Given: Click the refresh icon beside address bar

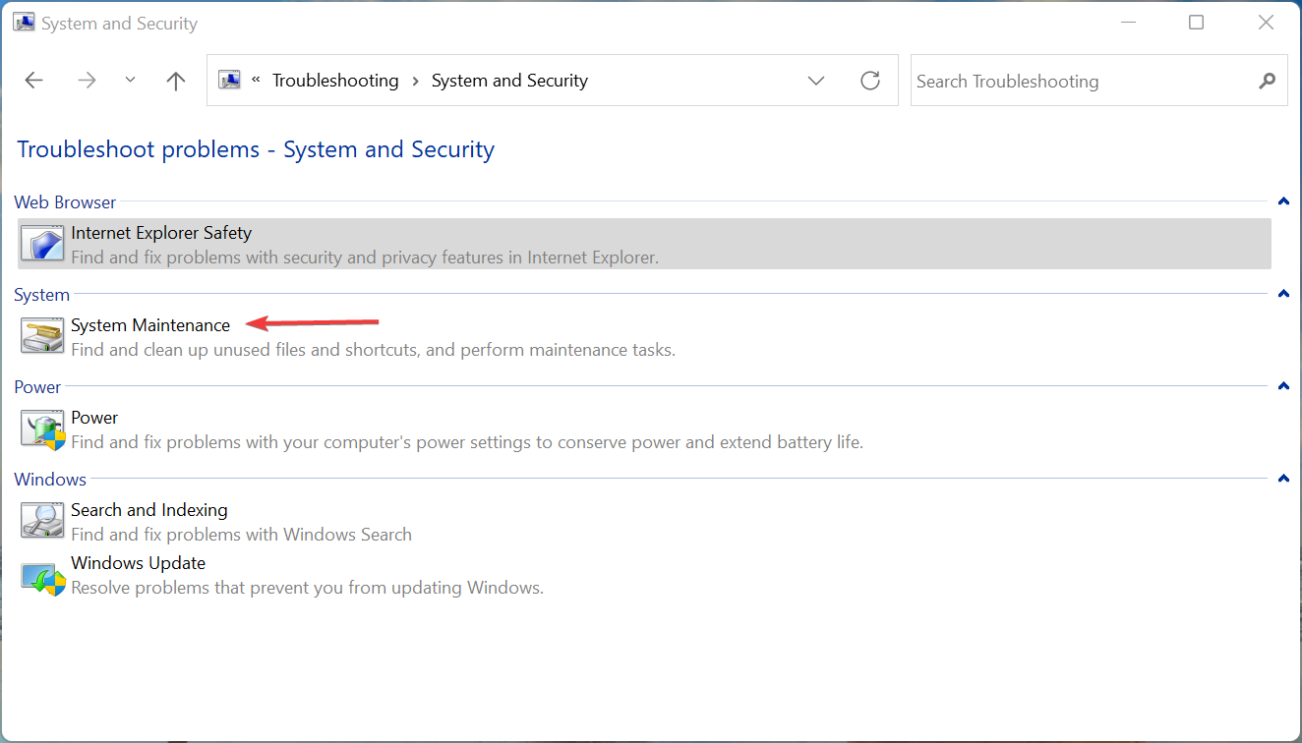Looking at the screenshot, I should click(870, 81).
